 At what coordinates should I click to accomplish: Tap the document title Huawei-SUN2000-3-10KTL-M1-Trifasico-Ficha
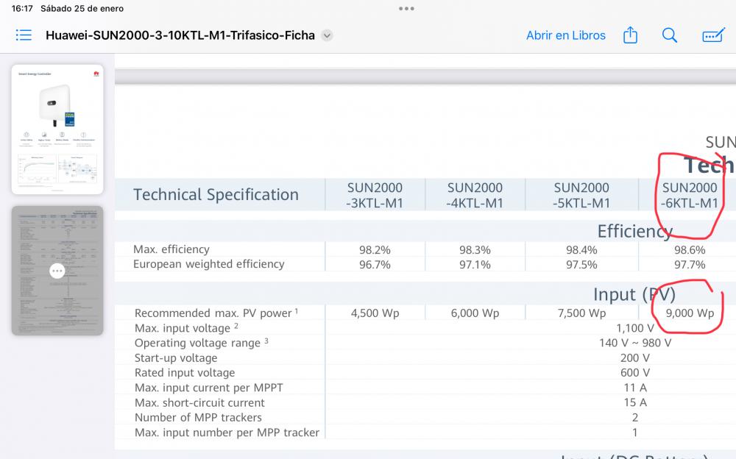click(x=180, y=35)
